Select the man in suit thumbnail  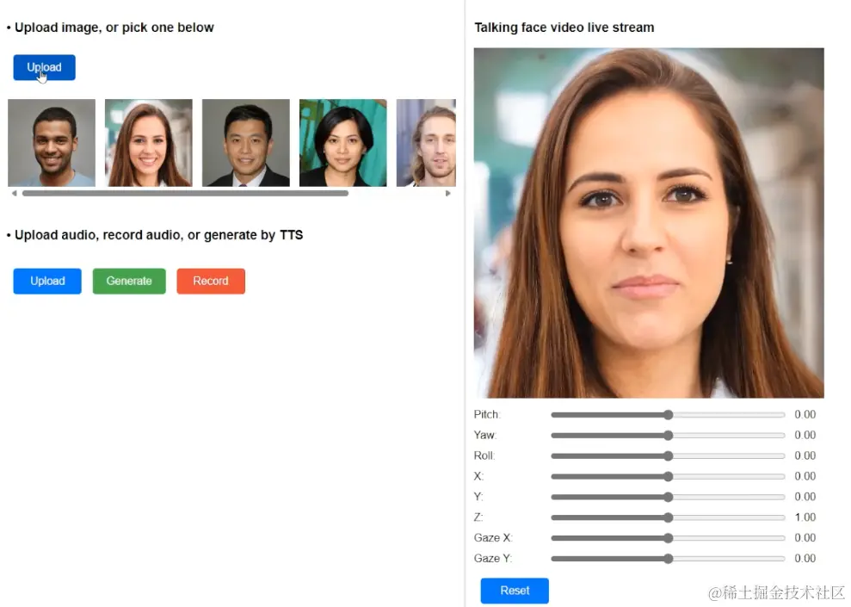(246, 143)
